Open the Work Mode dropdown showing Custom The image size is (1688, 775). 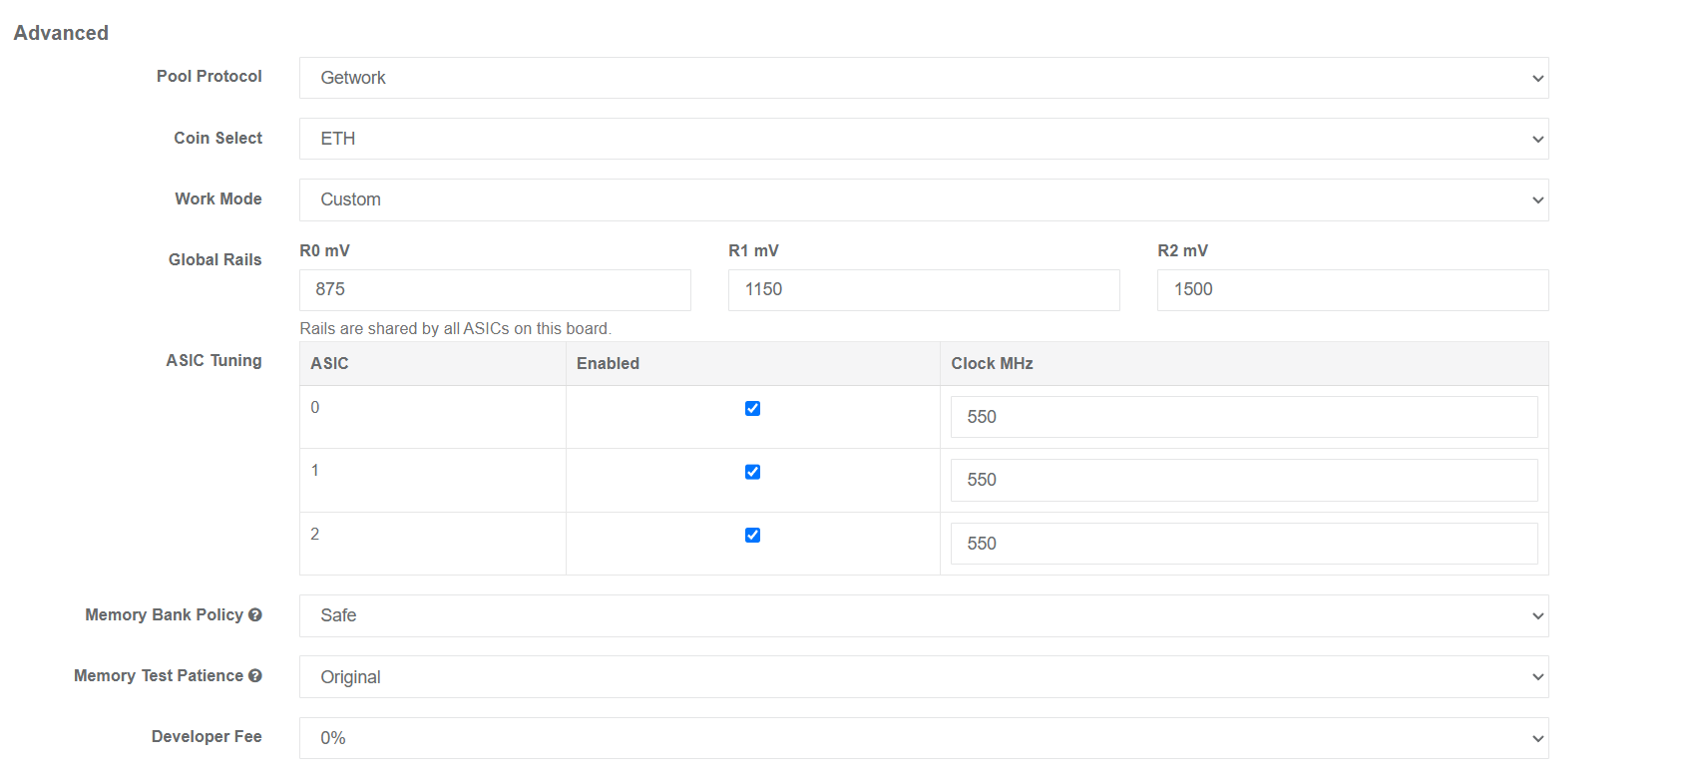coord(924,199)
